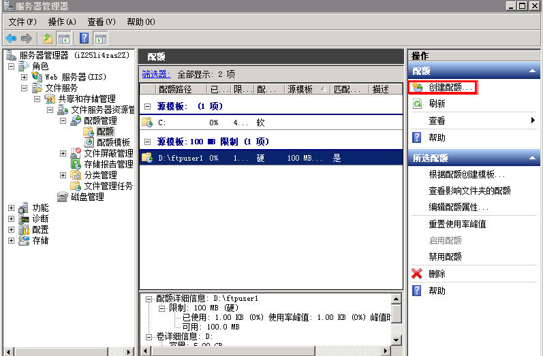Click the Quota Path (配额路径) column header
543x356 pixels.
[x=174, y=89]
